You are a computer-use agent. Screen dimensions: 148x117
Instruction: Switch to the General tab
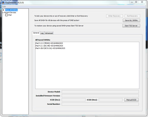[x=36, y=33]
